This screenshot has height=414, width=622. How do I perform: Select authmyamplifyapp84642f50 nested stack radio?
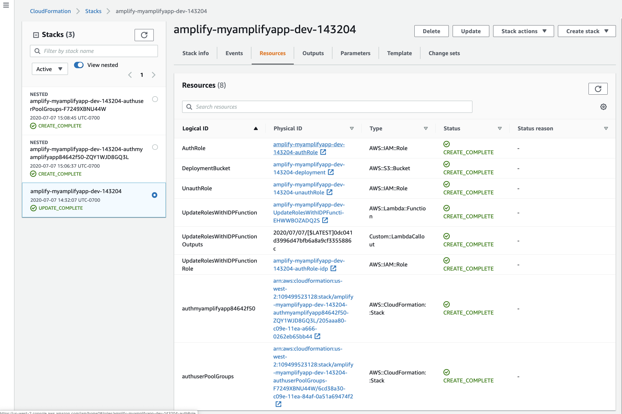[155, 147]
